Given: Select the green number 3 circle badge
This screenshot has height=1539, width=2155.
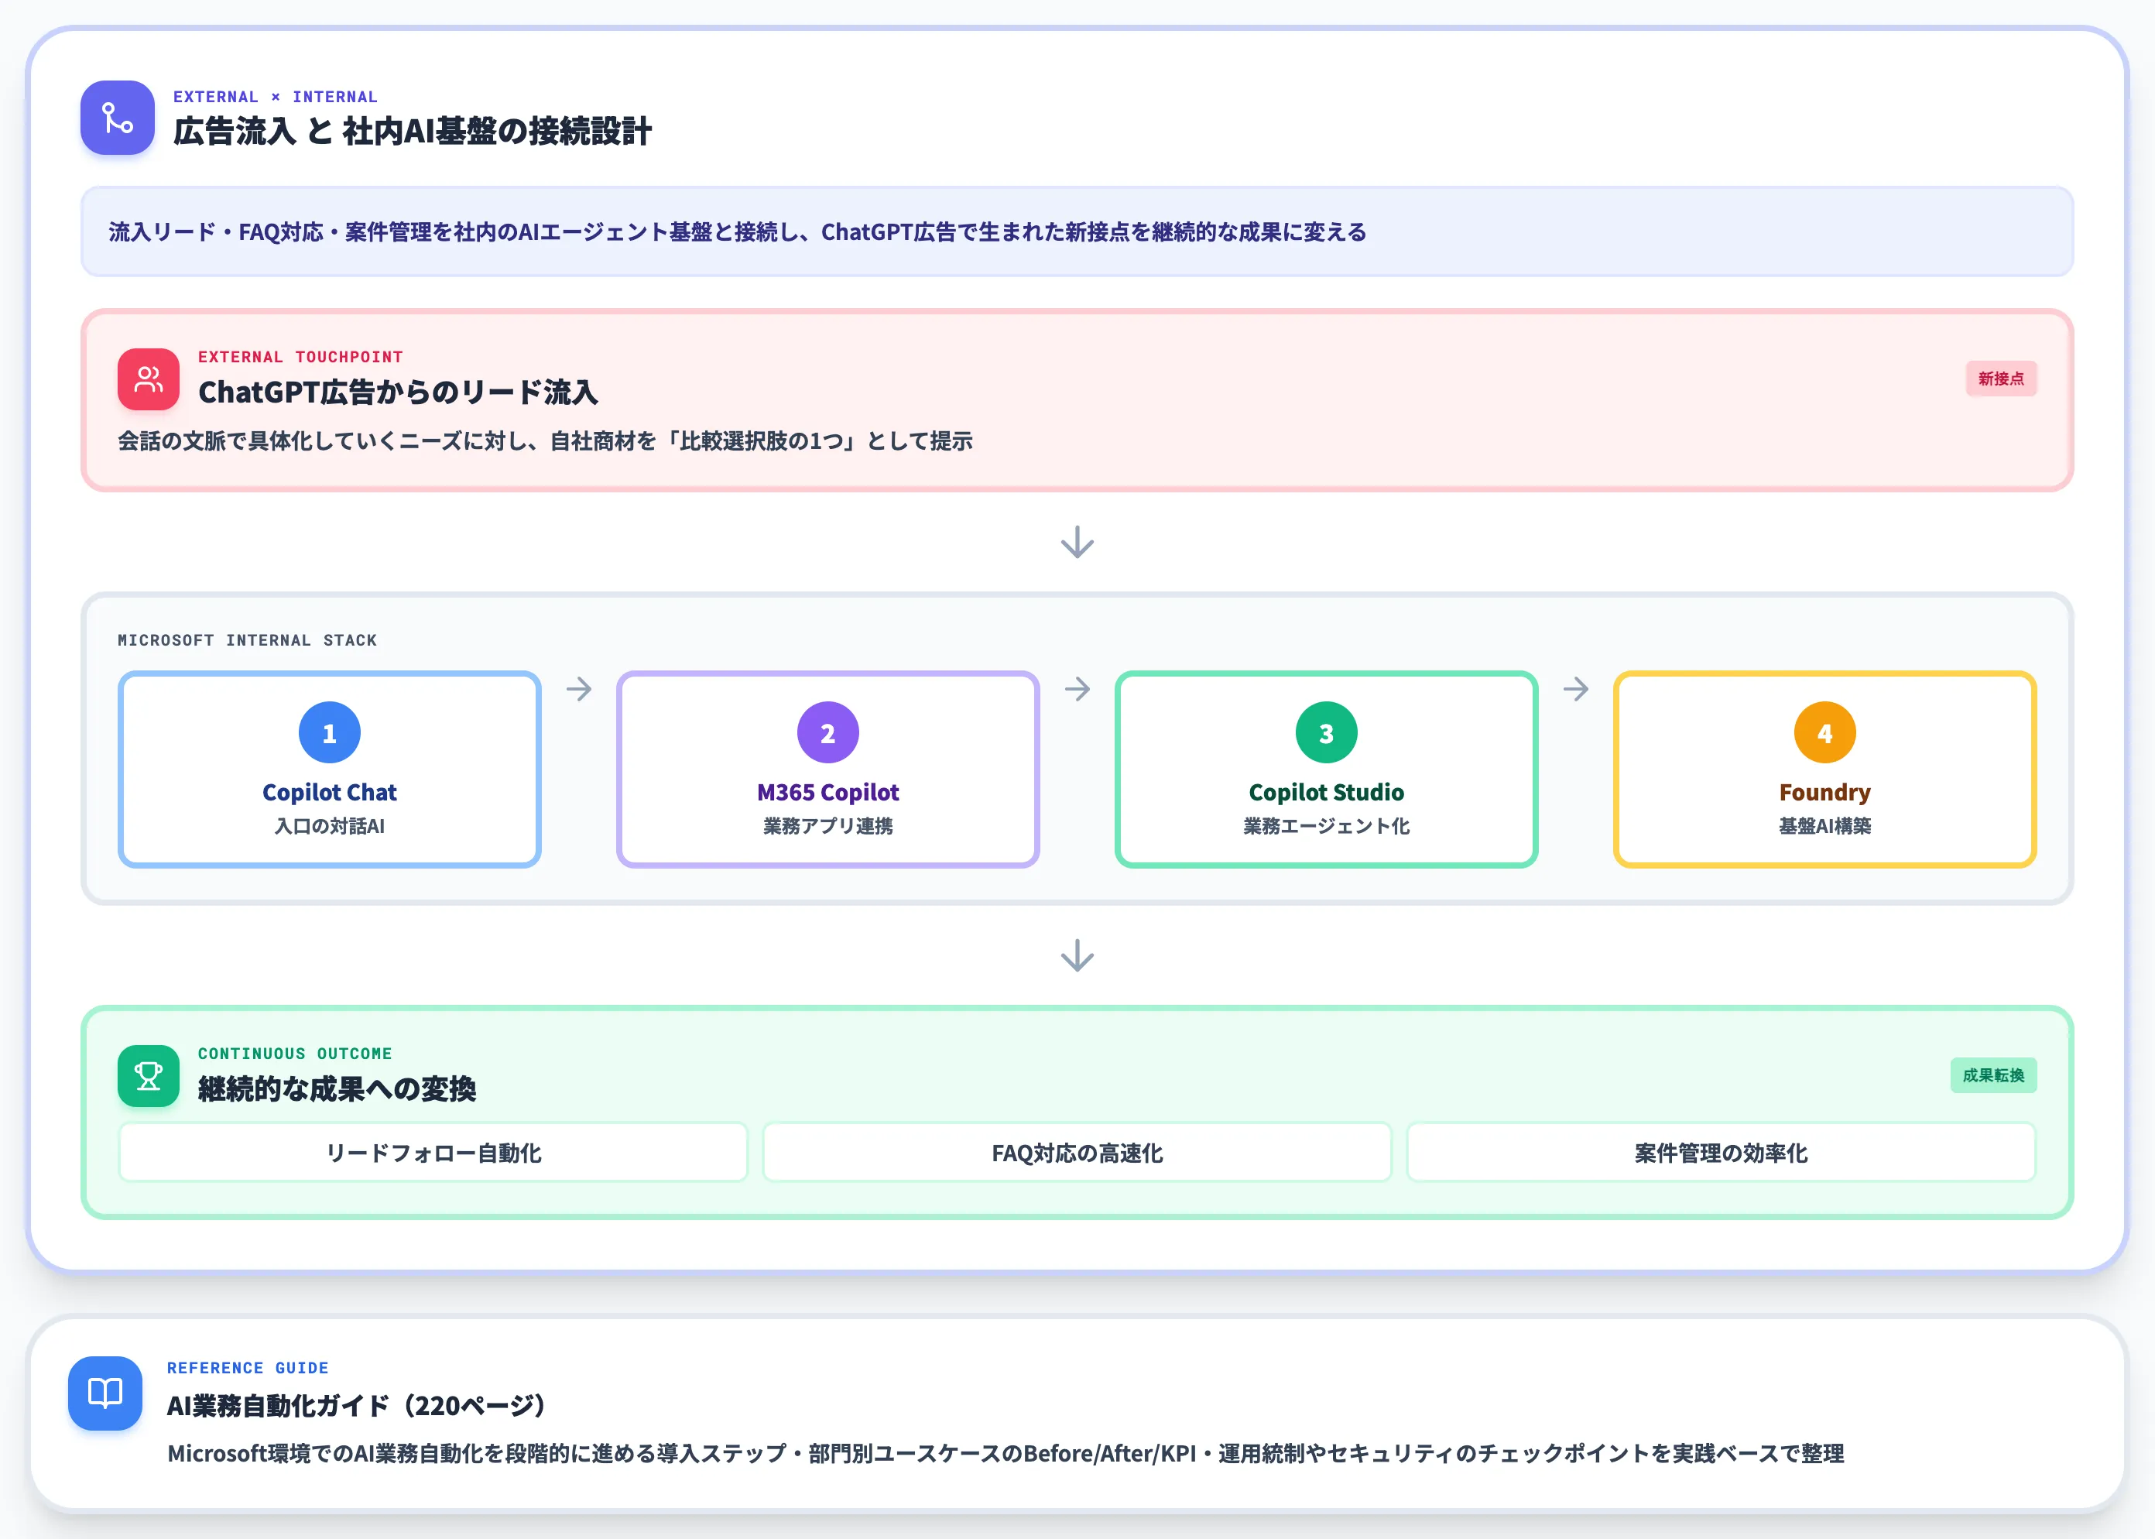Looking at the screenshot, I should point(1327,732).
